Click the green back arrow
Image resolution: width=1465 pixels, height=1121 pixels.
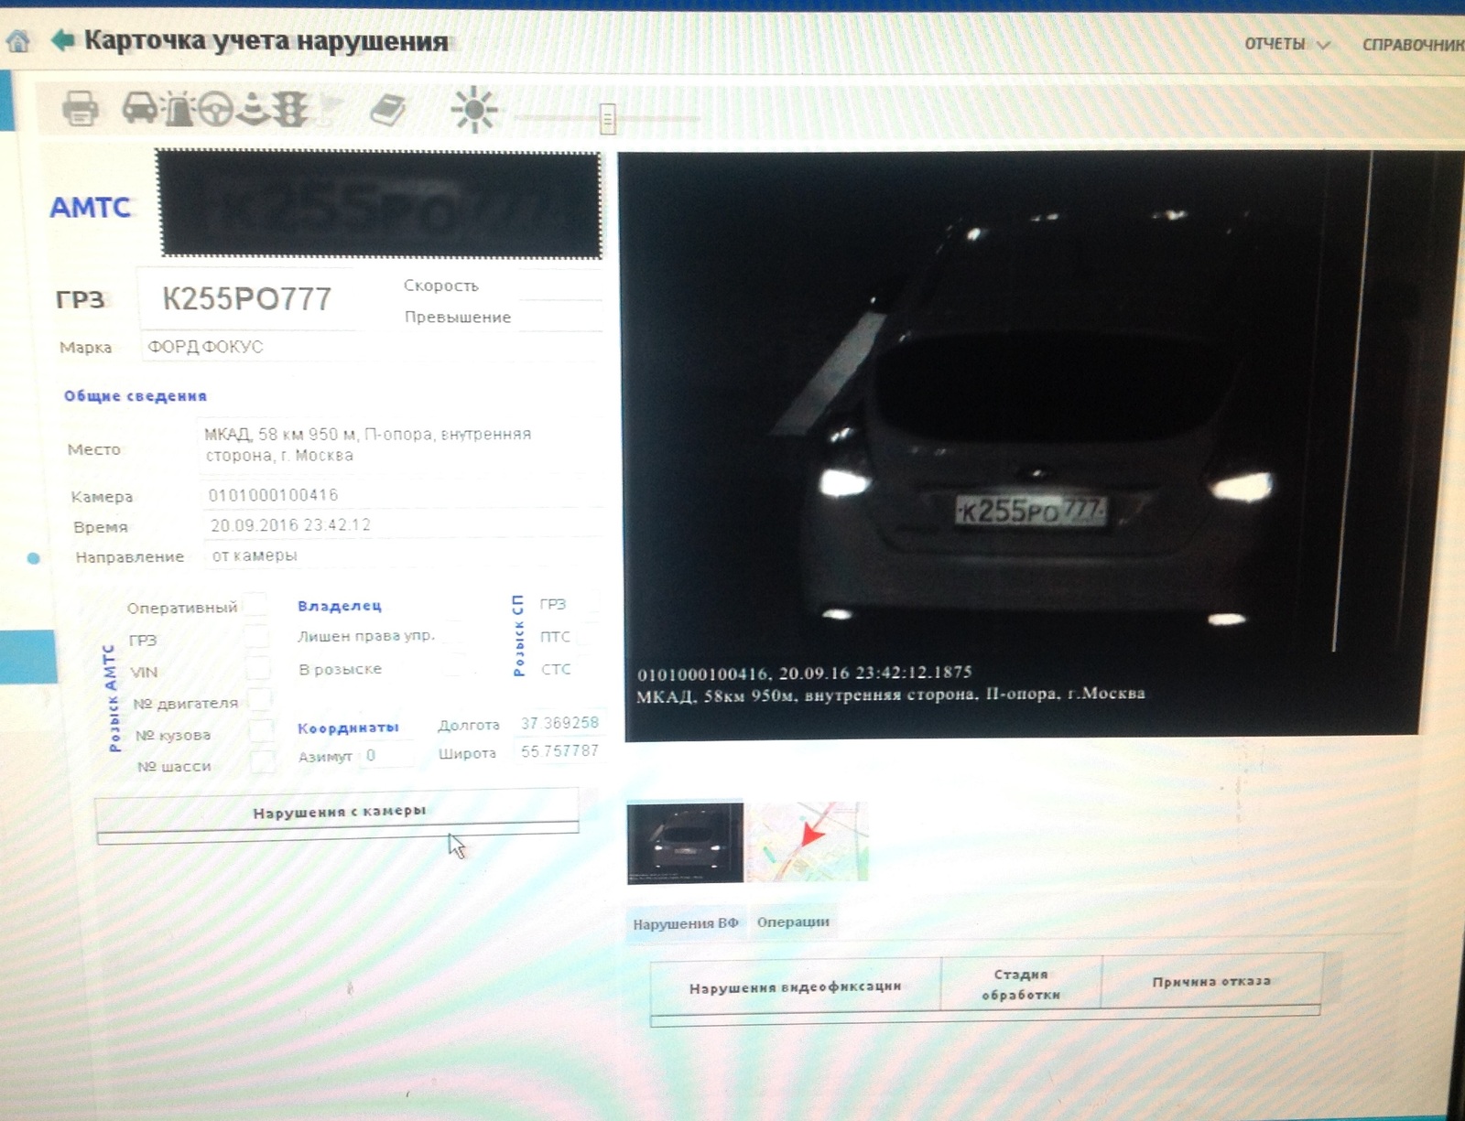(61, 40)
